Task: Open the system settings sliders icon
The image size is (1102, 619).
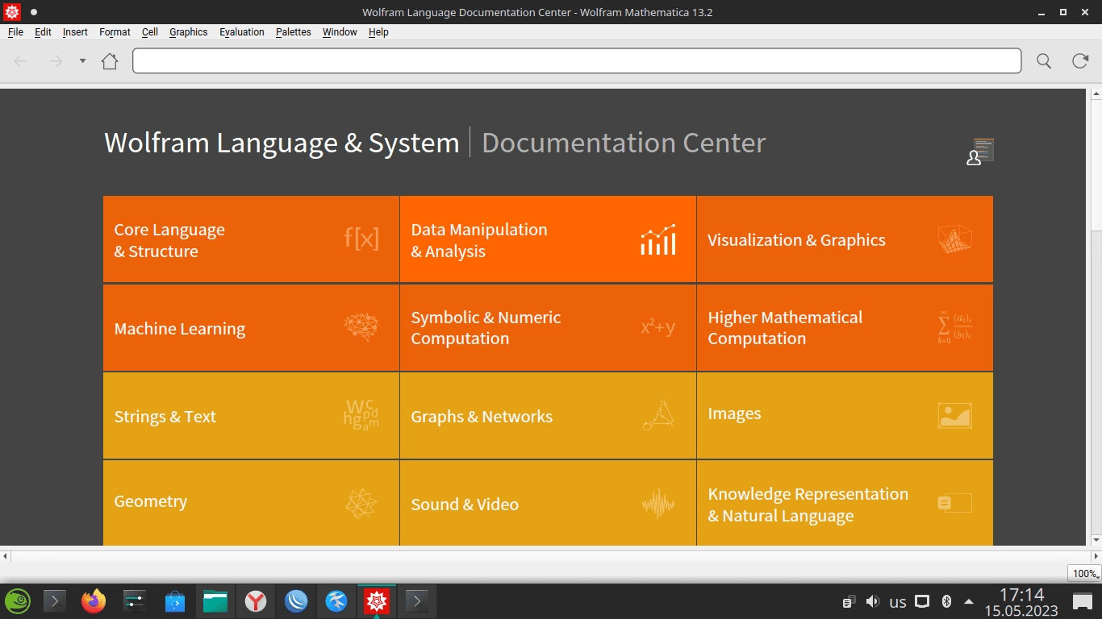Action: click(x=134, y=601)
